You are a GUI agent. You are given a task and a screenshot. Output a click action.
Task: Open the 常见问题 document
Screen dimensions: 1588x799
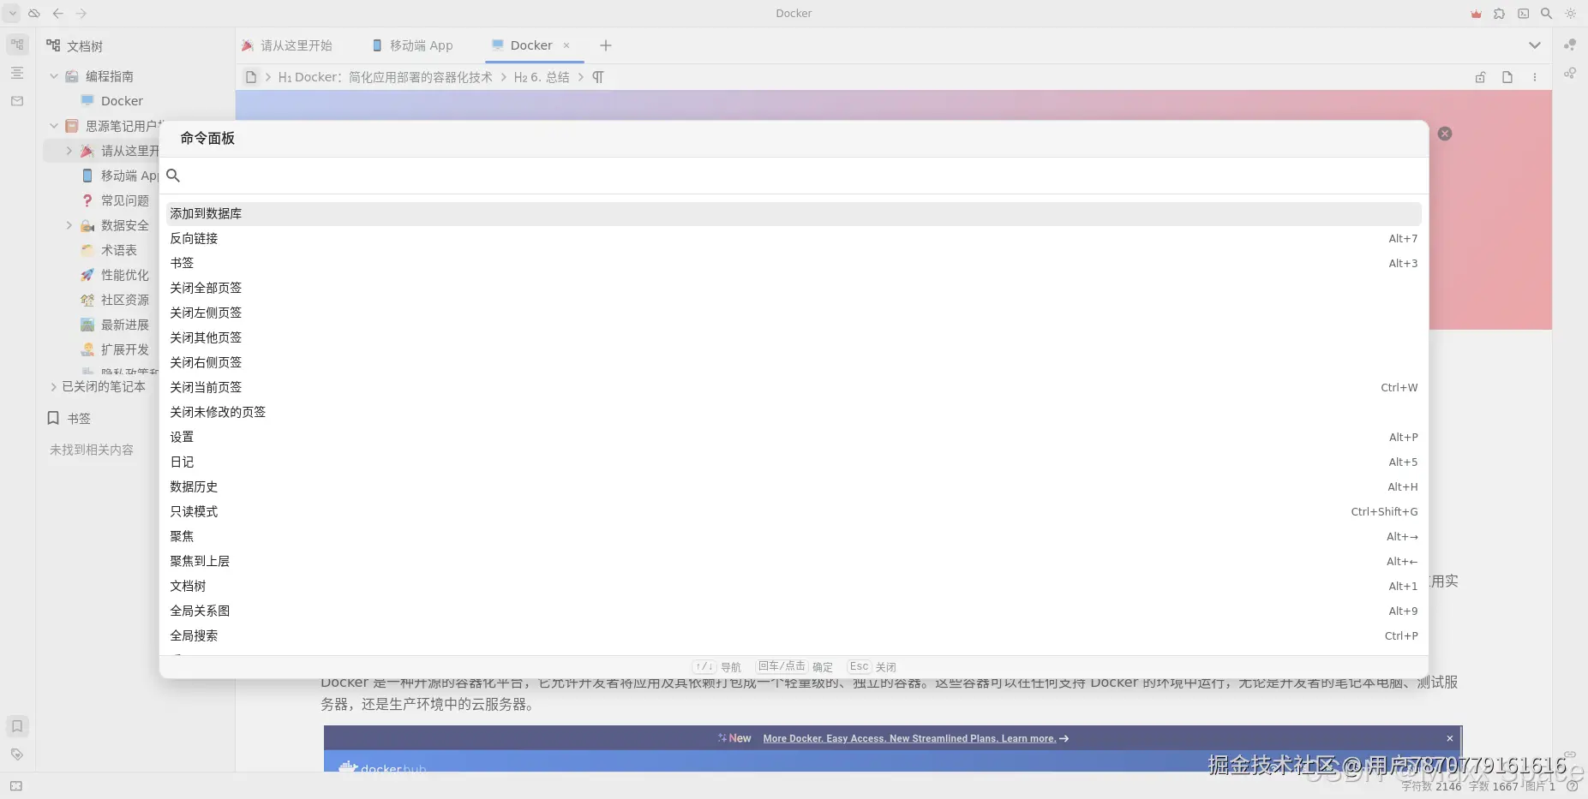[125, 200]
